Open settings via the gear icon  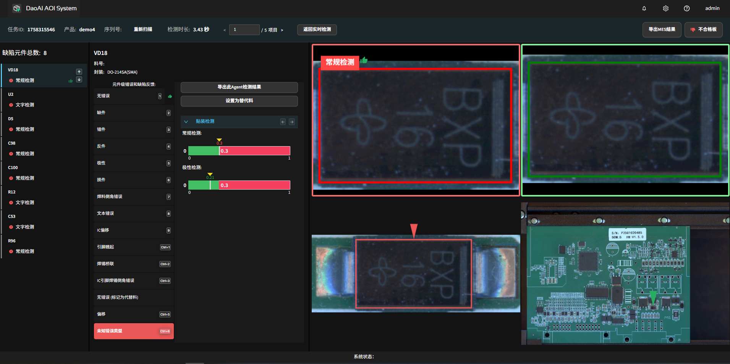pyautogui.click(x=665, y=8)
